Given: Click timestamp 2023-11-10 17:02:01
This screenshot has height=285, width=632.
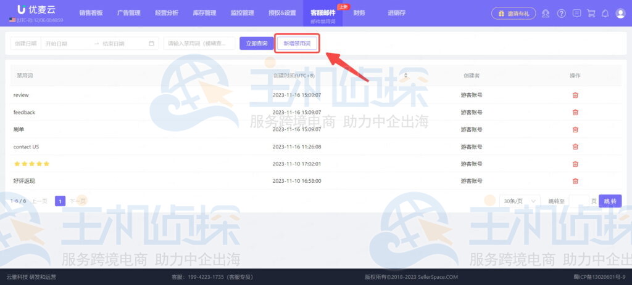Looking at the screenshot, I should (297, 164).
